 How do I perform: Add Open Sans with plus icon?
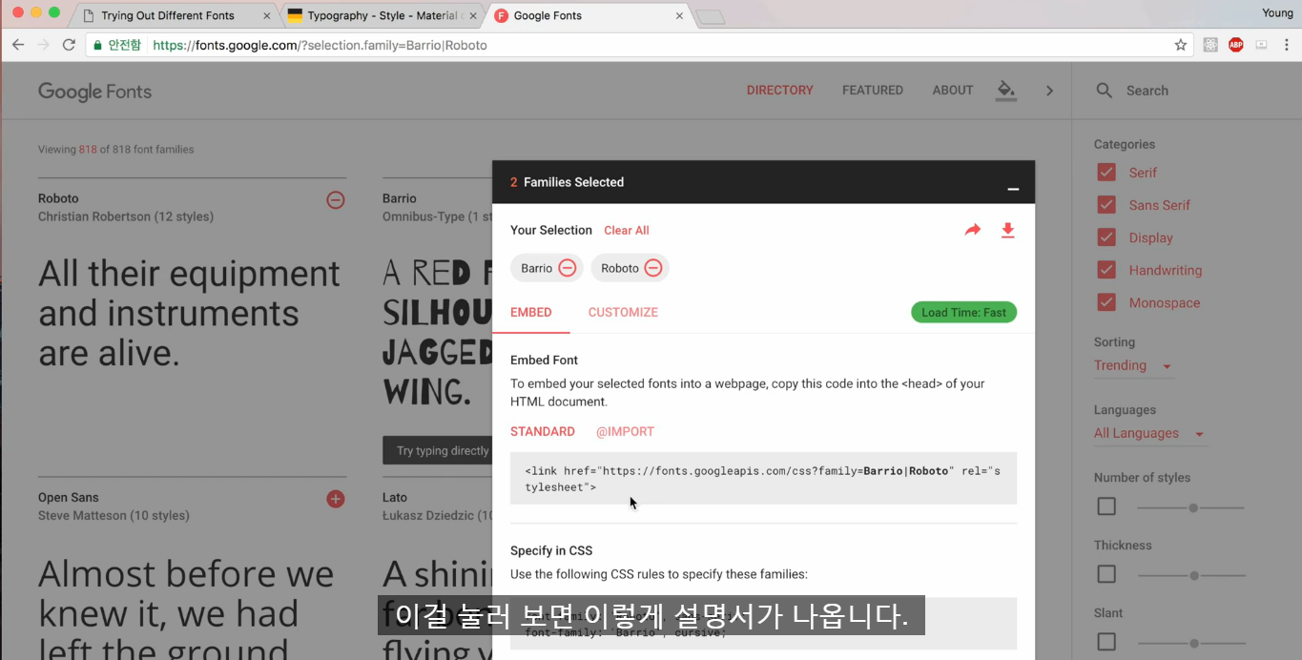point(336,499)
